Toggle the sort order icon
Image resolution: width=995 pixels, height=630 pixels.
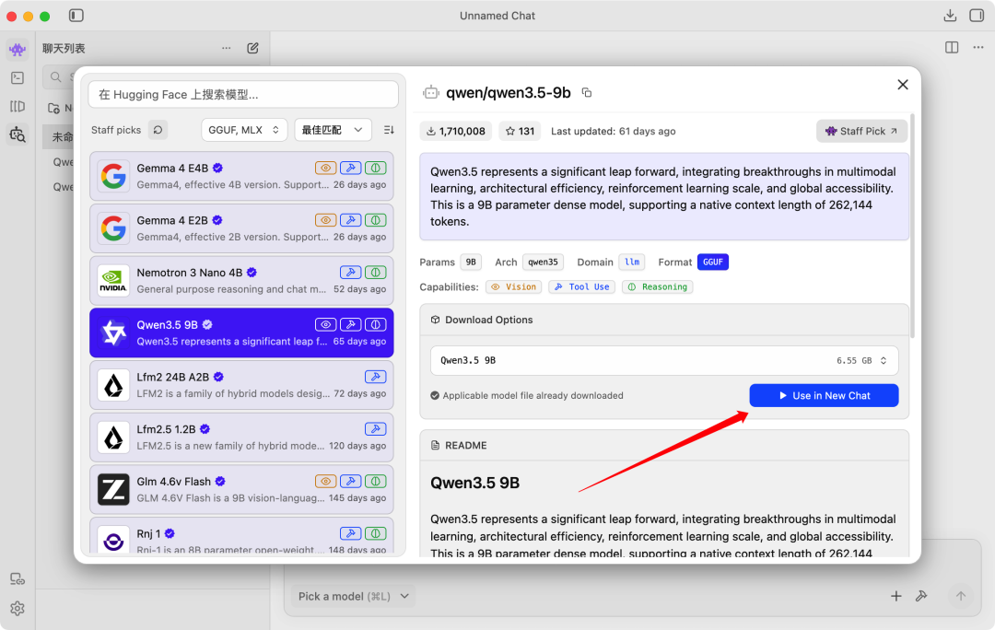[389, 130]
